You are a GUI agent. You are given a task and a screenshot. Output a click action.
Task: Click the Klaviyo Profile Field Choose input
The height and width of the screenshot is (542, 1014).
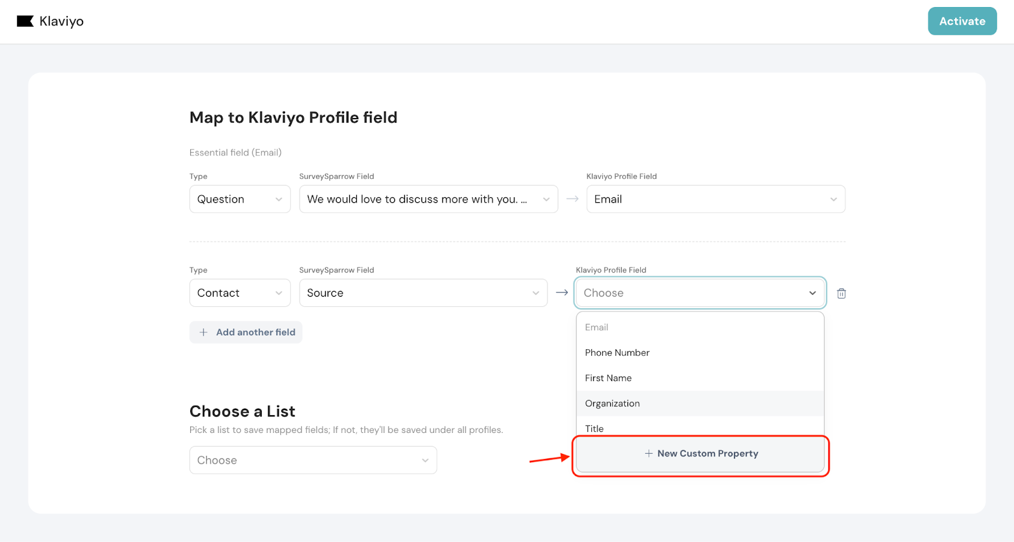point(691,293)
